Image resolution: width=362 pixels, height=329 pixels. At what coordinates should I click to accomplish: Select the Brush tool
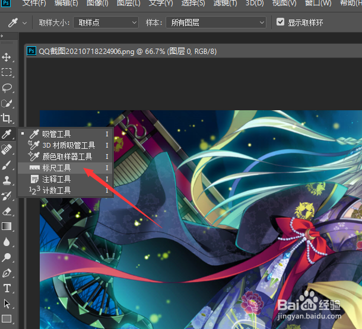tap(7, 165)
